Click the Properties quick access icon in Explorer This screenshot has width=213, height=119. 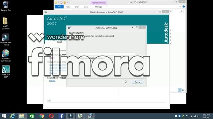point(61,2)
